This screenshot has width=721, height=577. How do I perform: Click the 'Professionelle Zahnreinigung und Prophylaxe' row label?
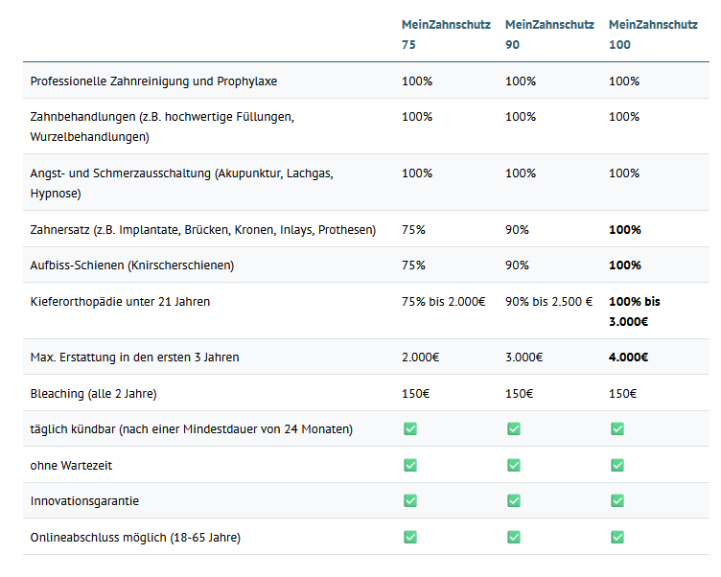[x=153, y=81]
